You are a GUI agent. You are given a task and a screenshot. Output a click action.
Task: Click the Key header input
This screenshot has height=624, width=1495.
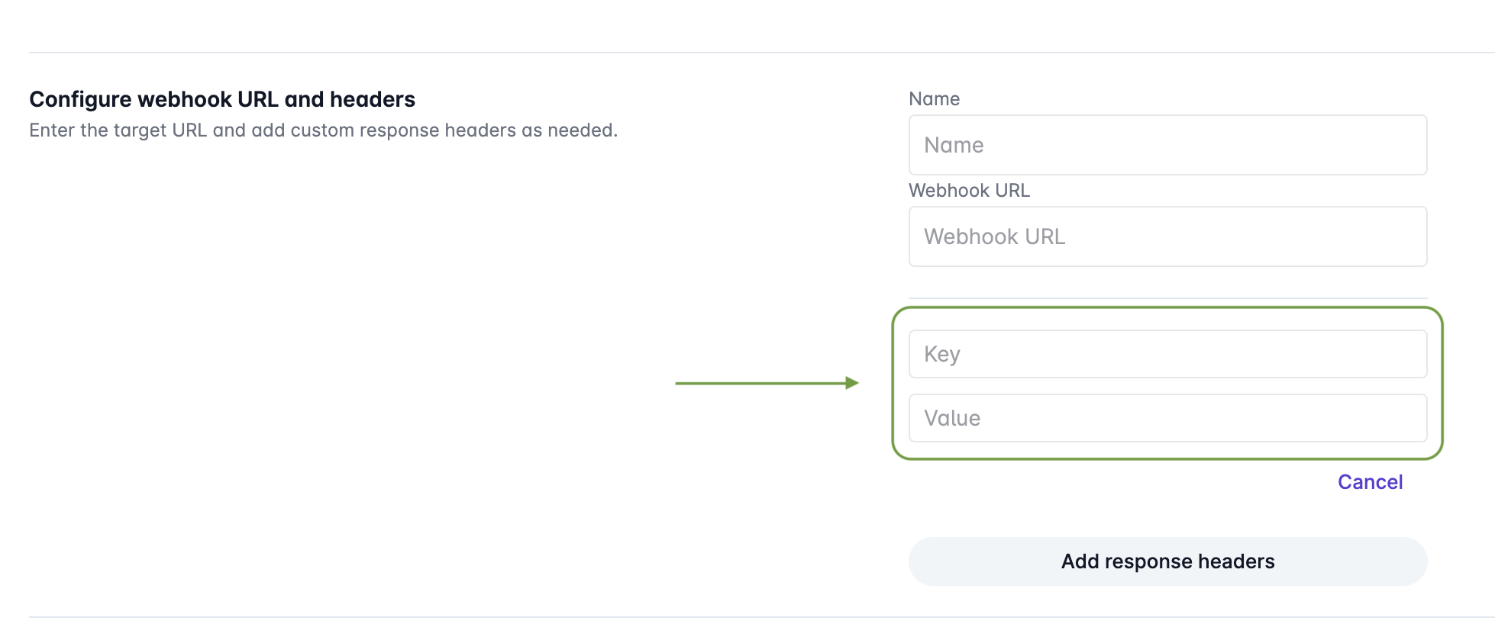tap(1167, 354)
